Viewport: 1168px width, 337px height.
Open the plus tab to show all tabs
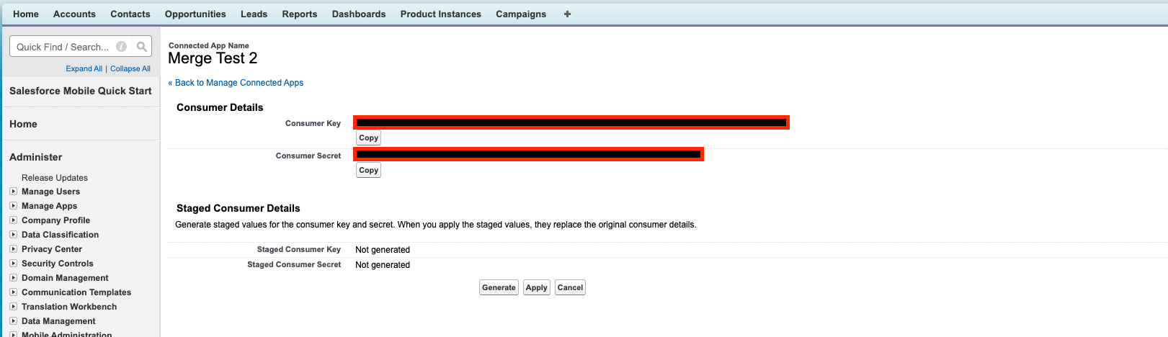point(567,14)
